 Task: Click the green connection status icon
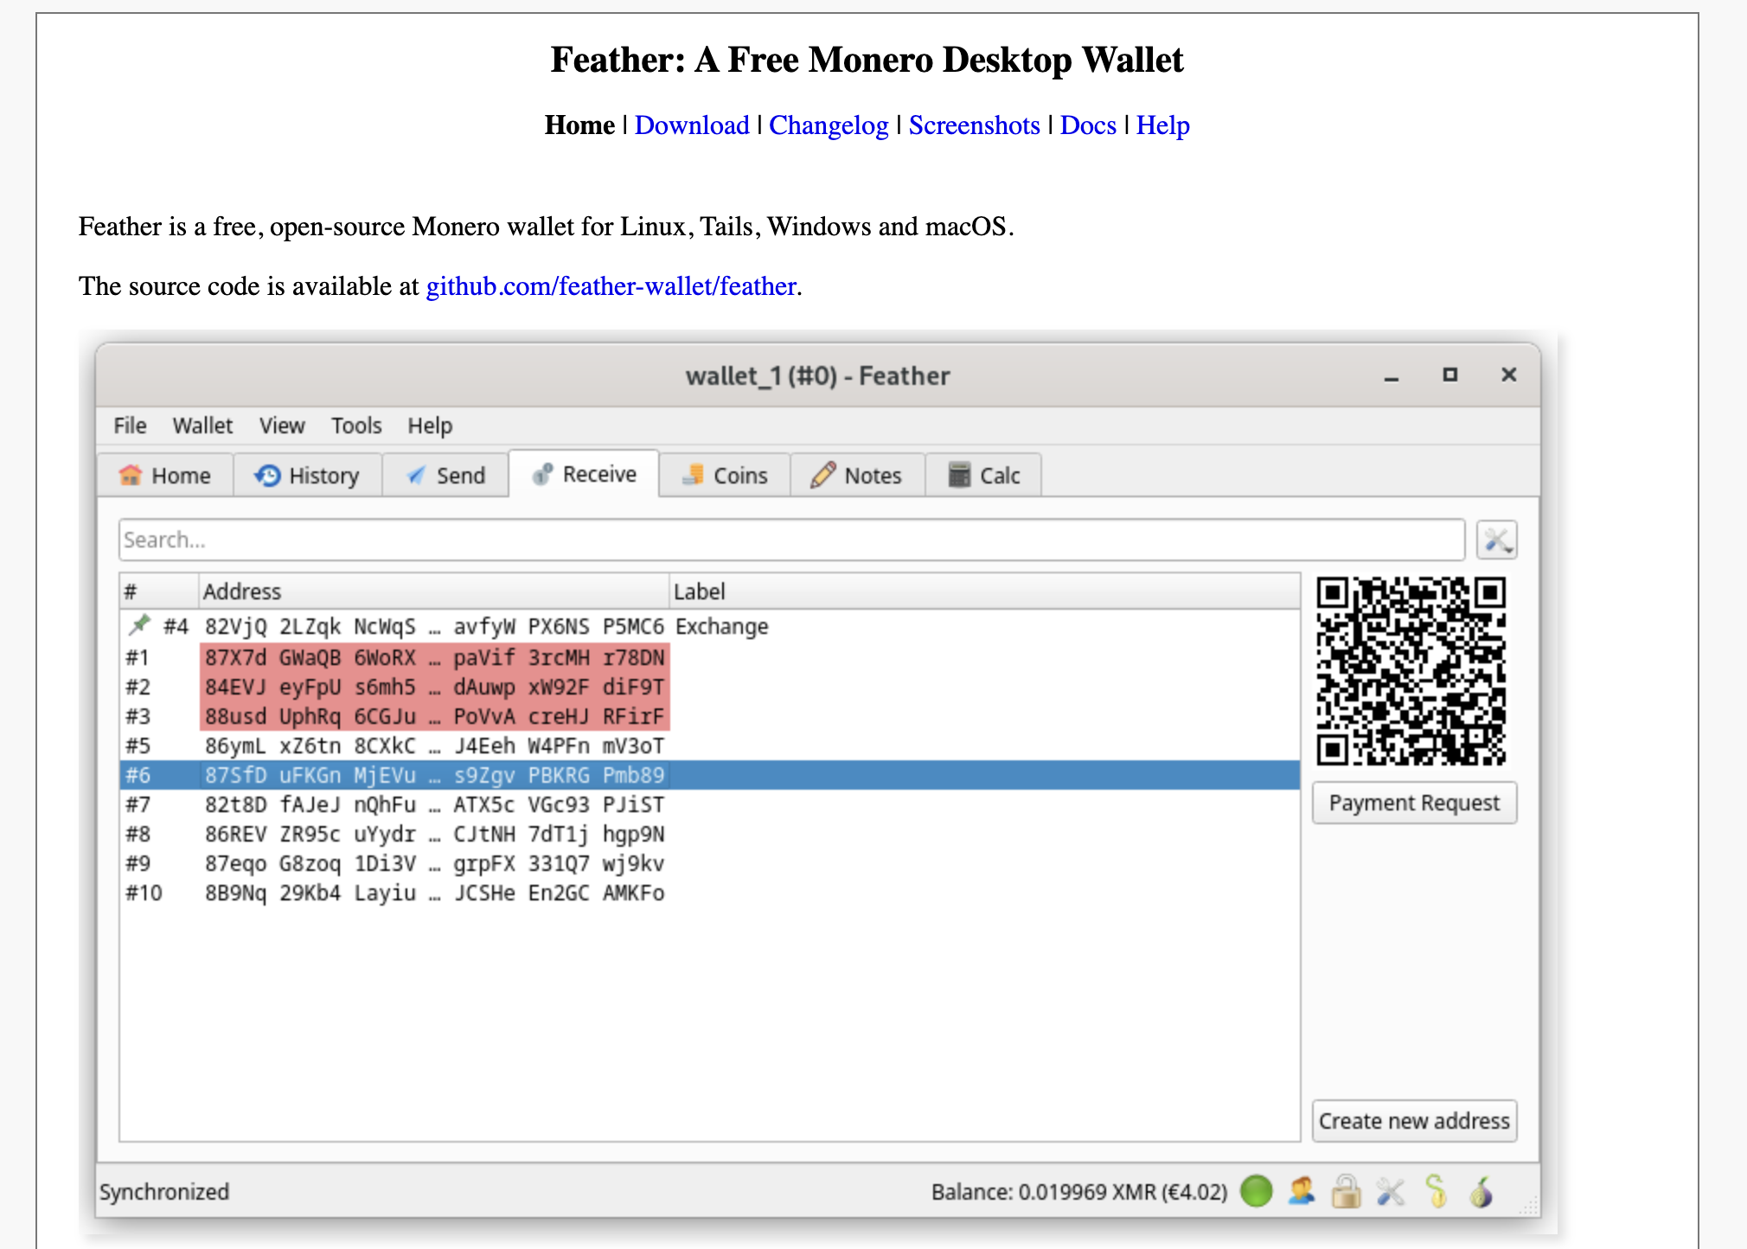tap(1256, 1191)
